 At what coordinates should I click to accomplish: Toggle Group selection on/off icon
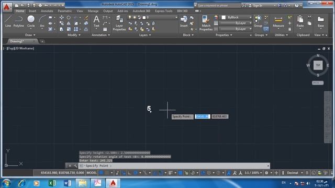266,29
